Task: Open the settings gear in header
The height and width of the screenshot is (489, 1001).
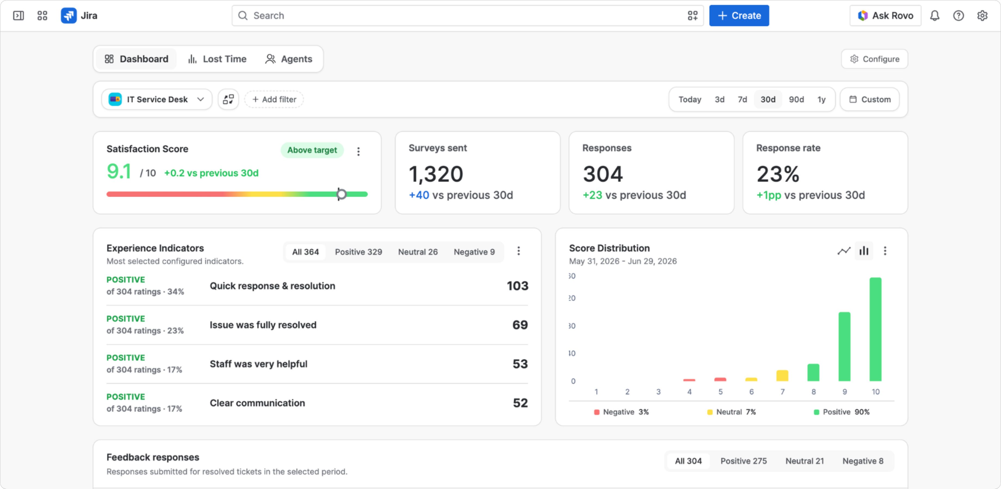Action: 982,15
